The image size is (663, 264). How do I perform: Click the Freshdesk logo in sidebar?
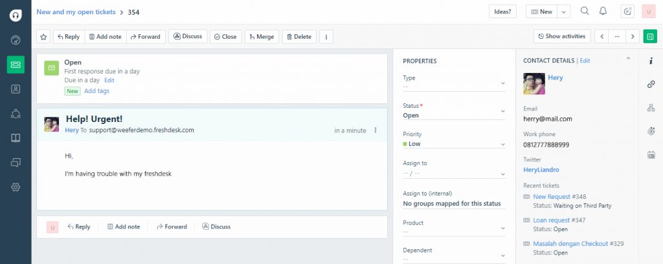[x=16, y=15]
